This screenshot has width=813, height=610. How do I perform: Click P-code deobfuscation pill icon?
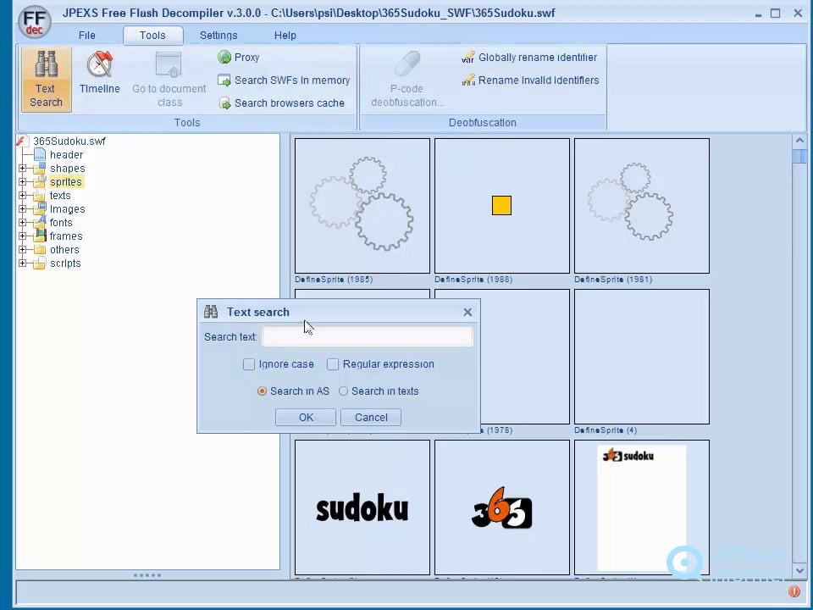pos(407,64)
